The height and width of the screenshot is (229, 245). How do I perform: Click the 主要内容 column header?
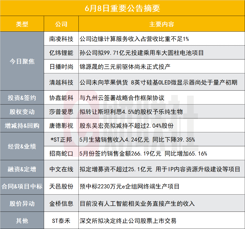click(x=161, y=24)
